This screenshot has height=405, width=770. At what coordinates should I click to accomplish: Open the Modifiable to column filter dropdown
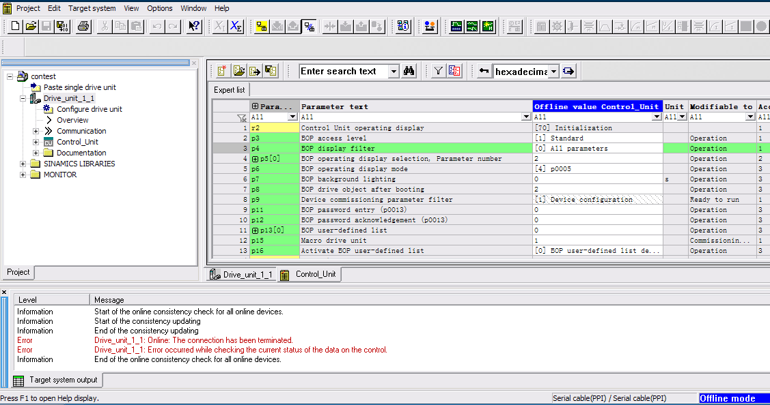(750, 117)
